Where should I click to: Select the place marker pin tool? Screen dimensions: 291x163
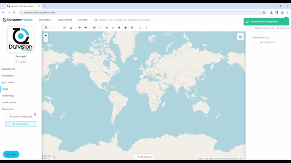[107, 28]
